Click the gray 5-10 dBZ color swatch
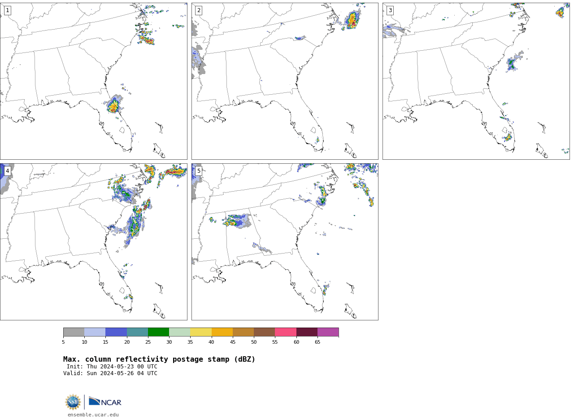574x420 pixels. (x=74, y=332)
